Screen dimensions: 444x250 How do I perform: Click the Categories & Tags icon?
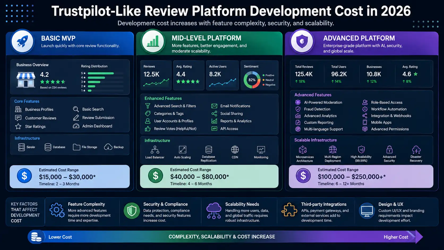(x=148, y=113)
